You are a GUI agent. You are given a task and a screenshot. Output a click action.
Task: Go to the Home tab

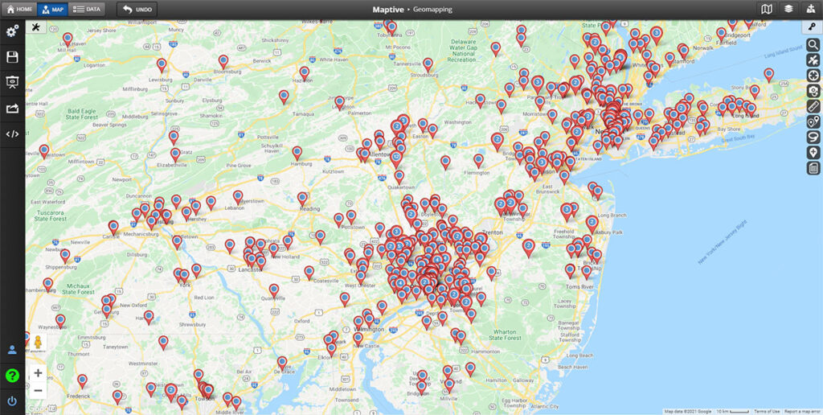pos(19,10)
